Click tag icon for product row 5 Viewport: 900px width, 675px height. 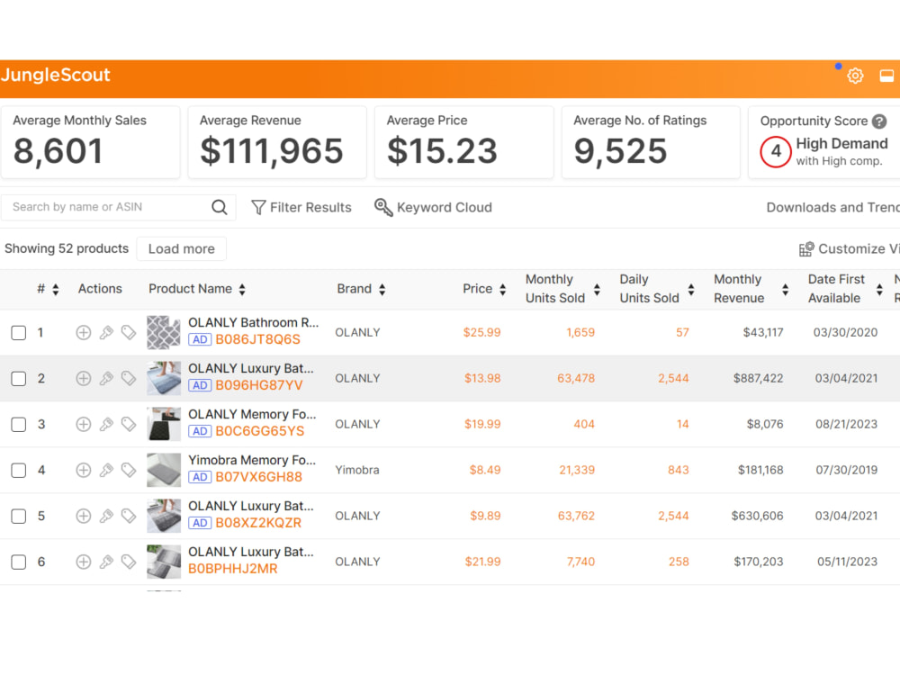[x=129, y=516]
